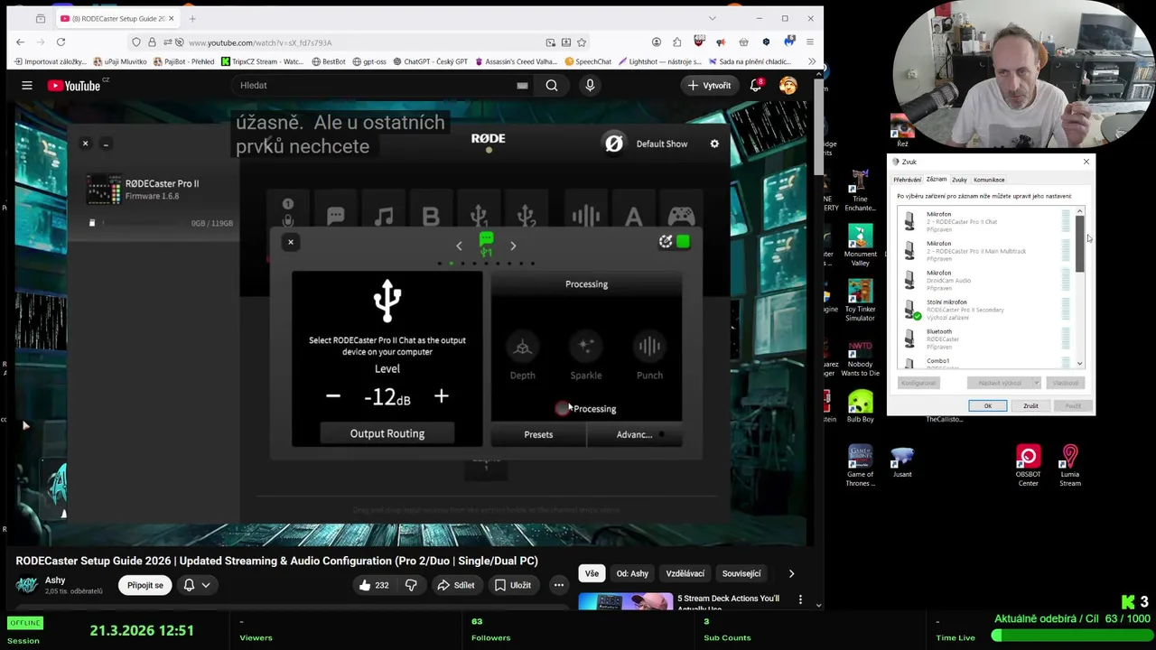
Task: Open the YouTube account avatar menu
Action: (788, 85)
